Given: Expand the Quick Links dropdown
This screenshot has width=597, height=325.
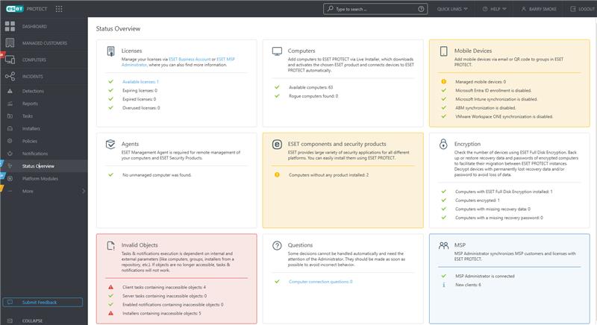Looking at the screenshot, I should [452, 9].
